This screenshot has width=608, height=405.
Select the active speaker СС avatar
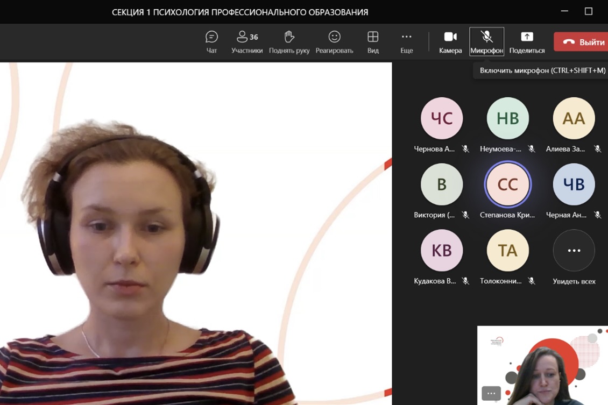[507, 184]
